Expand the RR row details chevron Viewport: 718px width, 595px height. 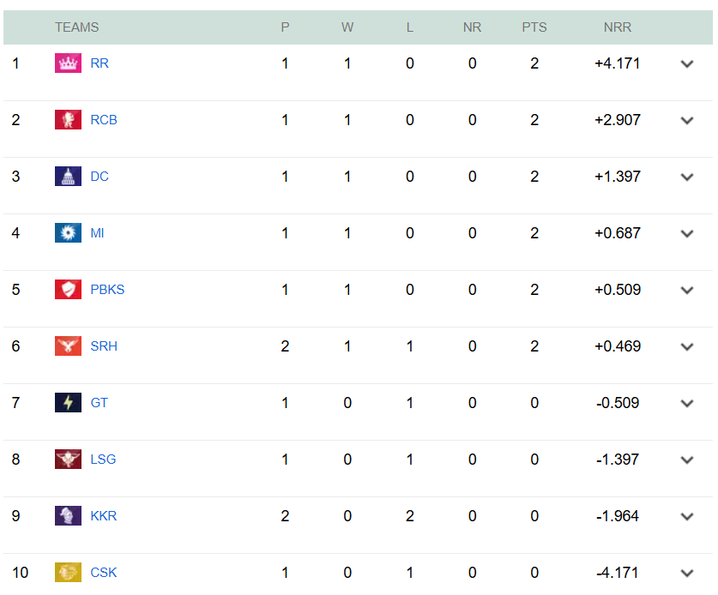coord(686,63)
